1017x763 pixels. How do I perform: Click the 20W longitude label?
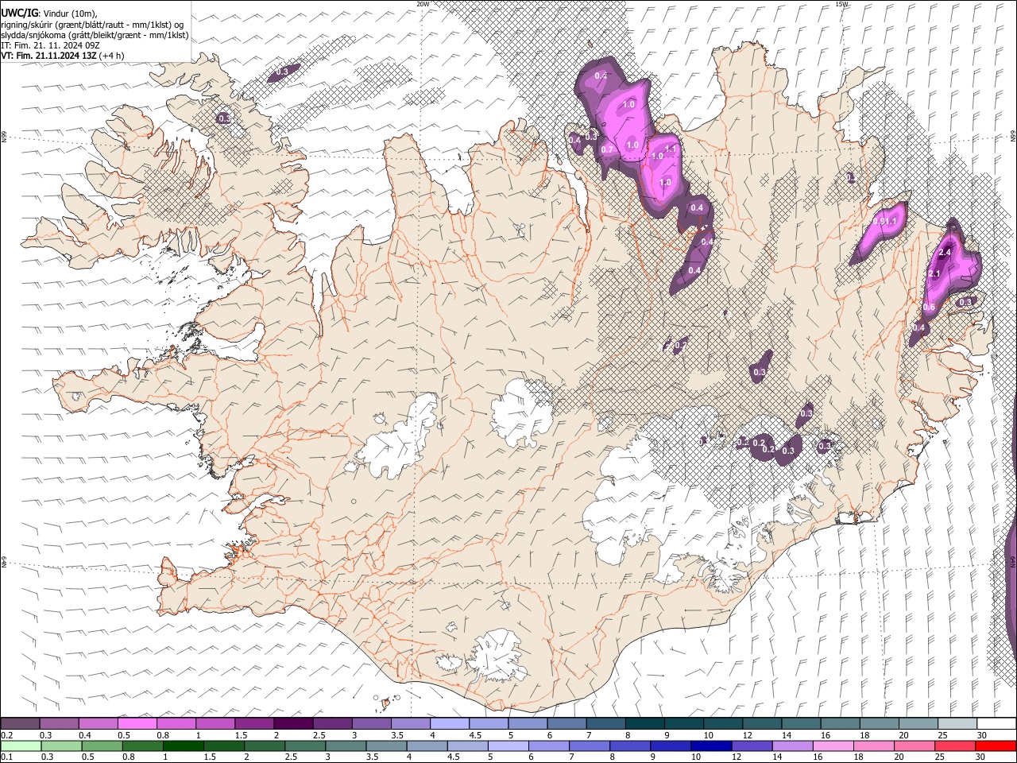423,4
